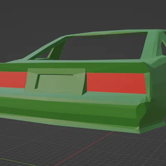This screenshot has height=166, width=166.
Task: Click the orange object origin dot
Action: (x=93, y=73)
